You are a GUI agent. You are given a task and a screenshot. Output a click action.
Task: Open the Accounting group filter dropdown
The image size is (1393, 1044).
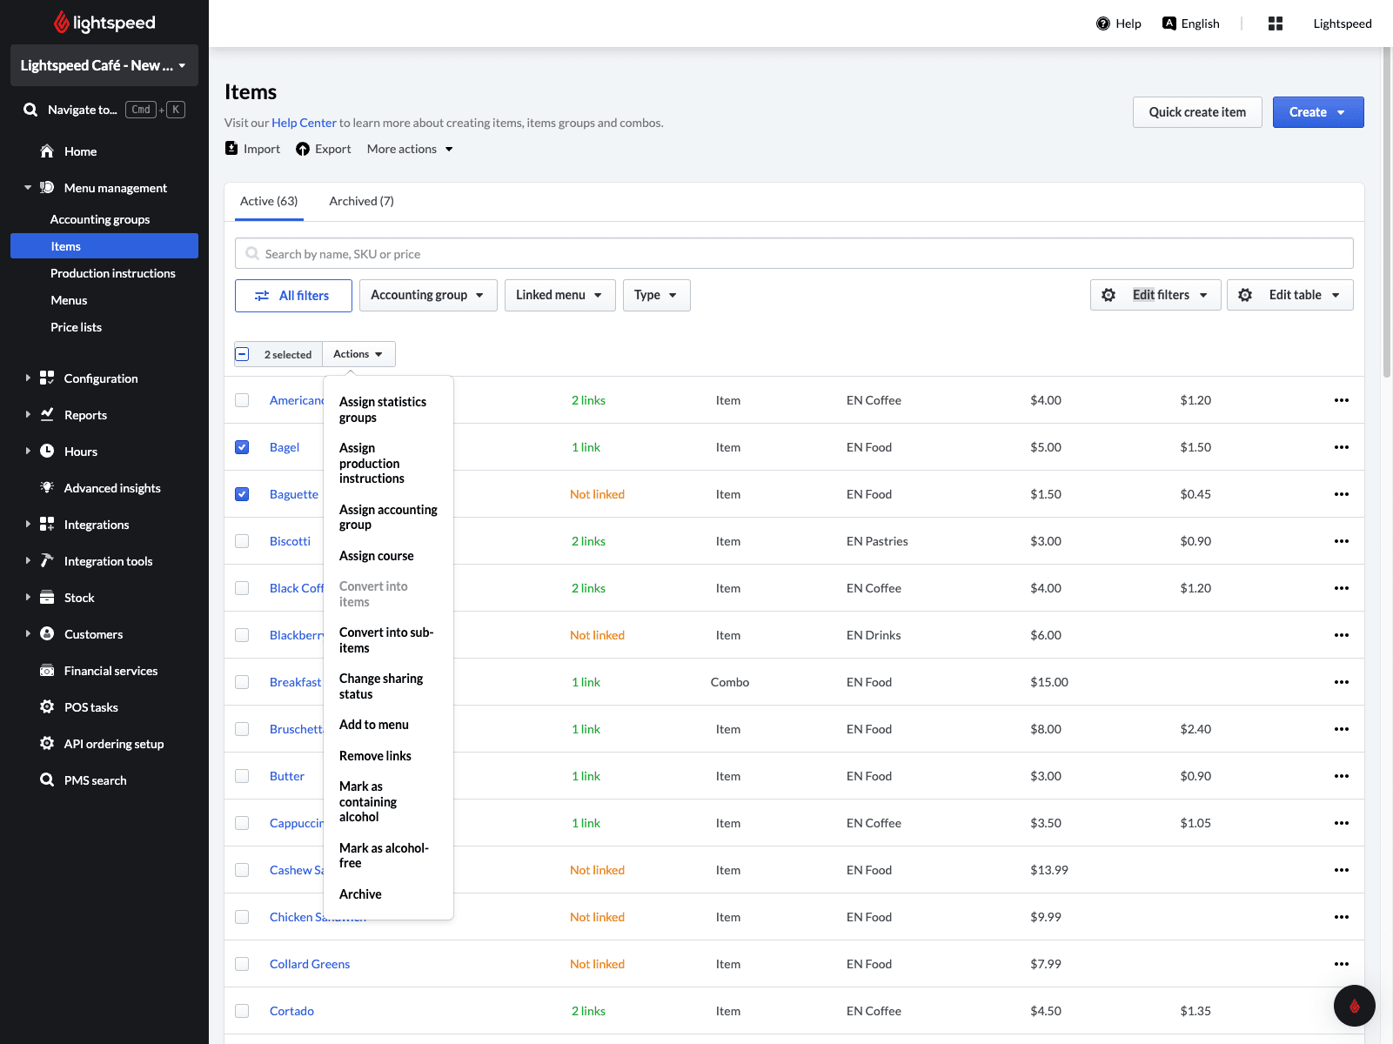(x=427, y=295)
